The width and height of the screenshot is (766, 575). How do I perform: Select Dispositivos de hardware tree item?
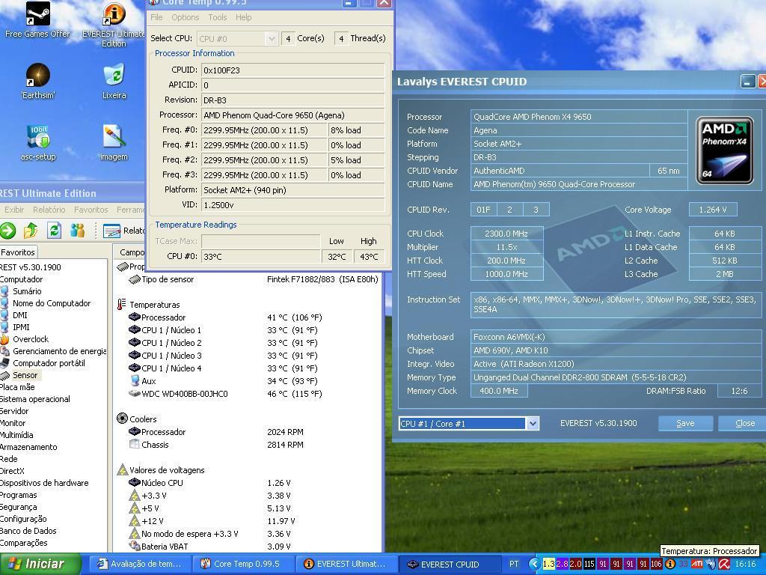click(x=44, y=483)
